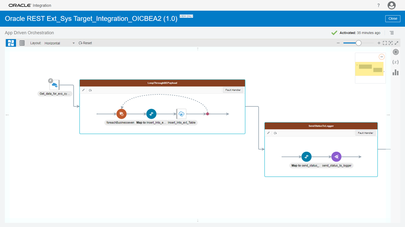405x227 pixels.
Task: Select the Insert_Into_ext_Table invoke icon
Action: [181, 114]
